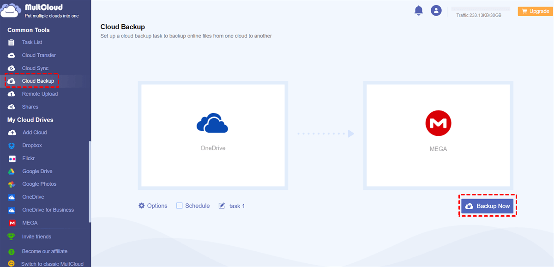554x267 pixels.
Task: Click the Switch to classic MultCloud icon
Action: coord(12,264)
